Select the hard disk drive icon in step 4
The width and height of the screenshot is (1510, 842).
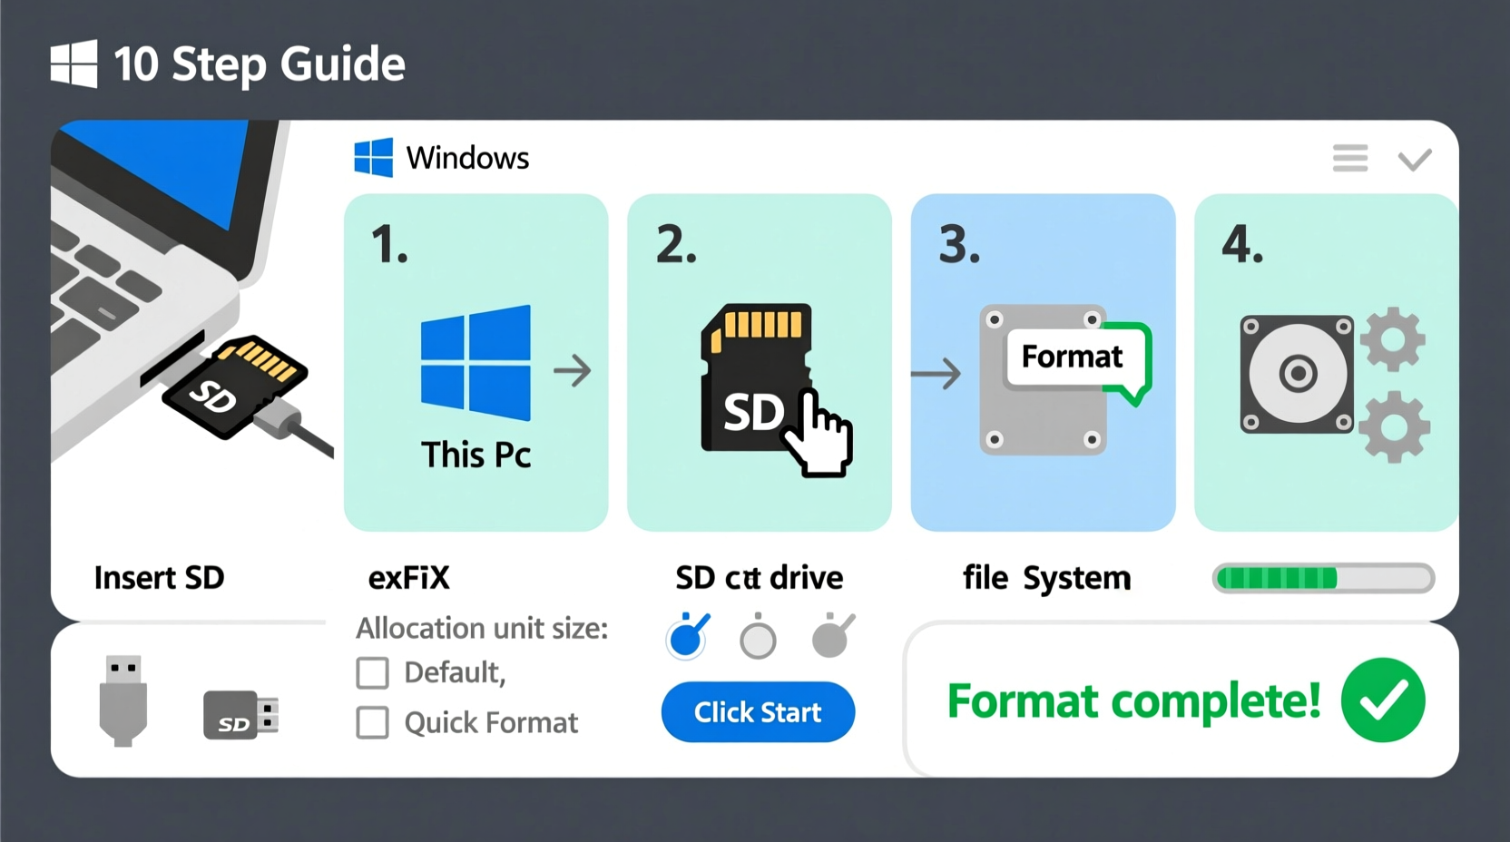tap(1297, 374)
